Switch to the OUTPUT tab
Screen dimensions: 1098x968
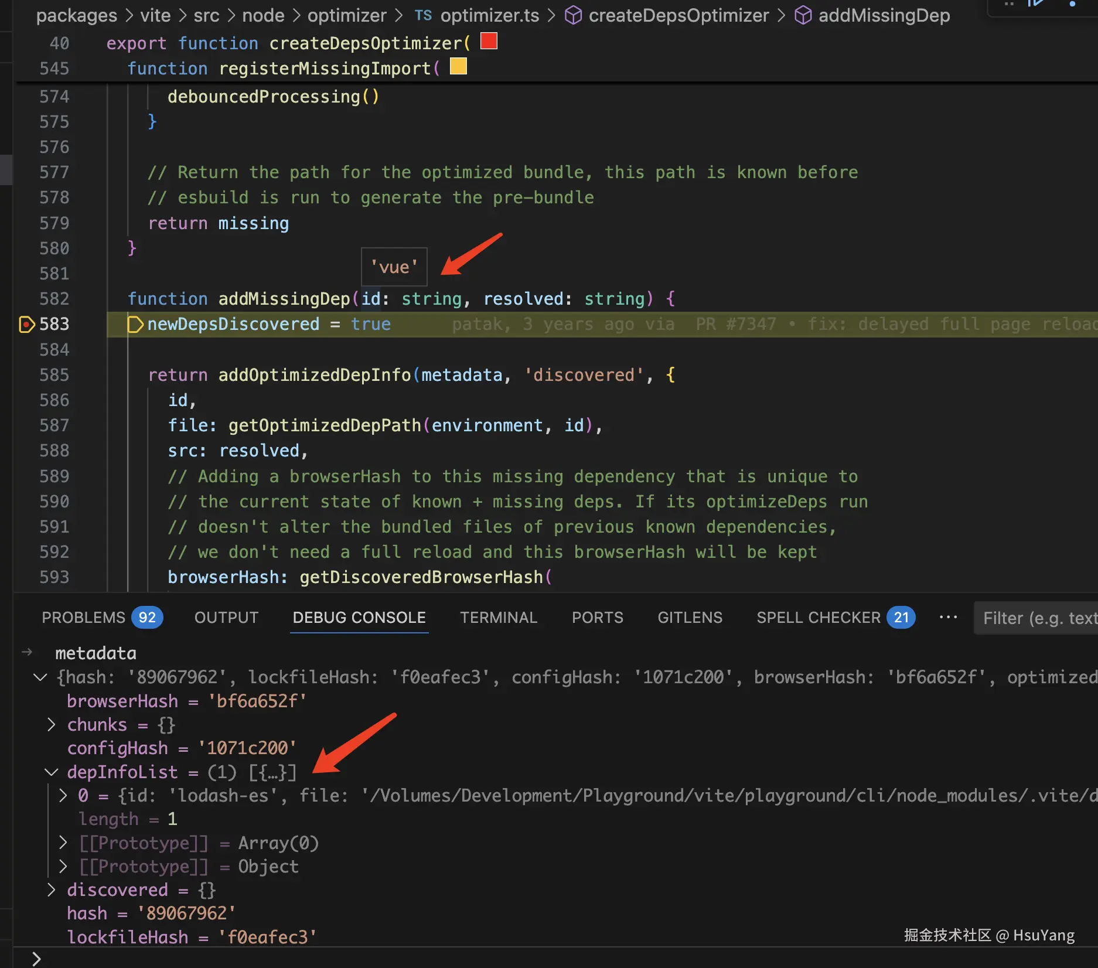coord(226,618)
